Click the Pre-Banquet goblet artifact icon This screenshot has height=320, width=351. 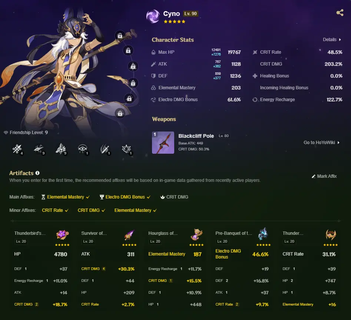[263, 234]
